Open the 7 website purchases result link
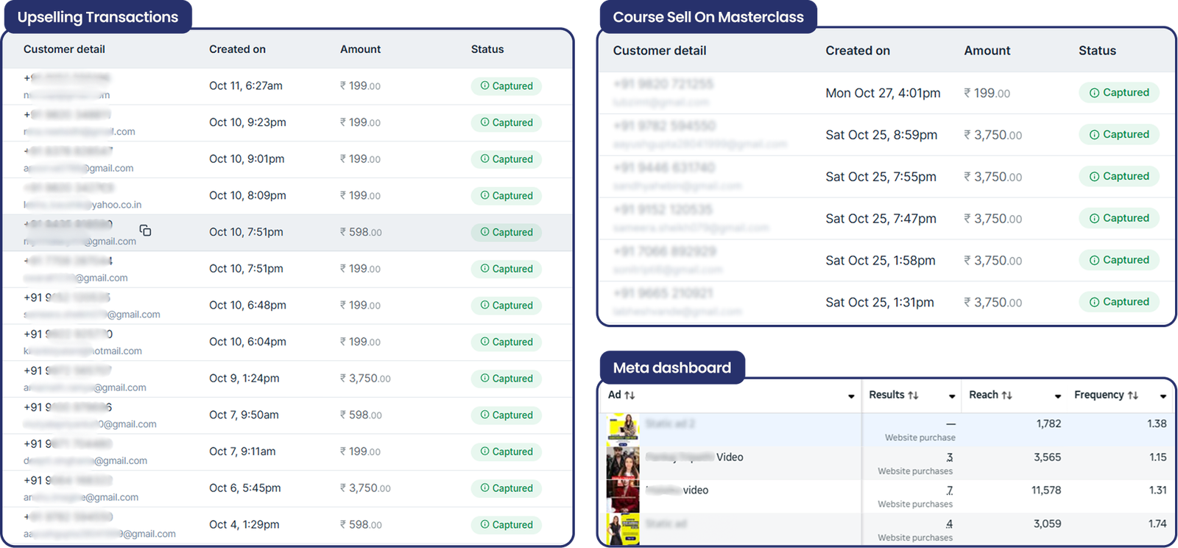 pos(949,491)
